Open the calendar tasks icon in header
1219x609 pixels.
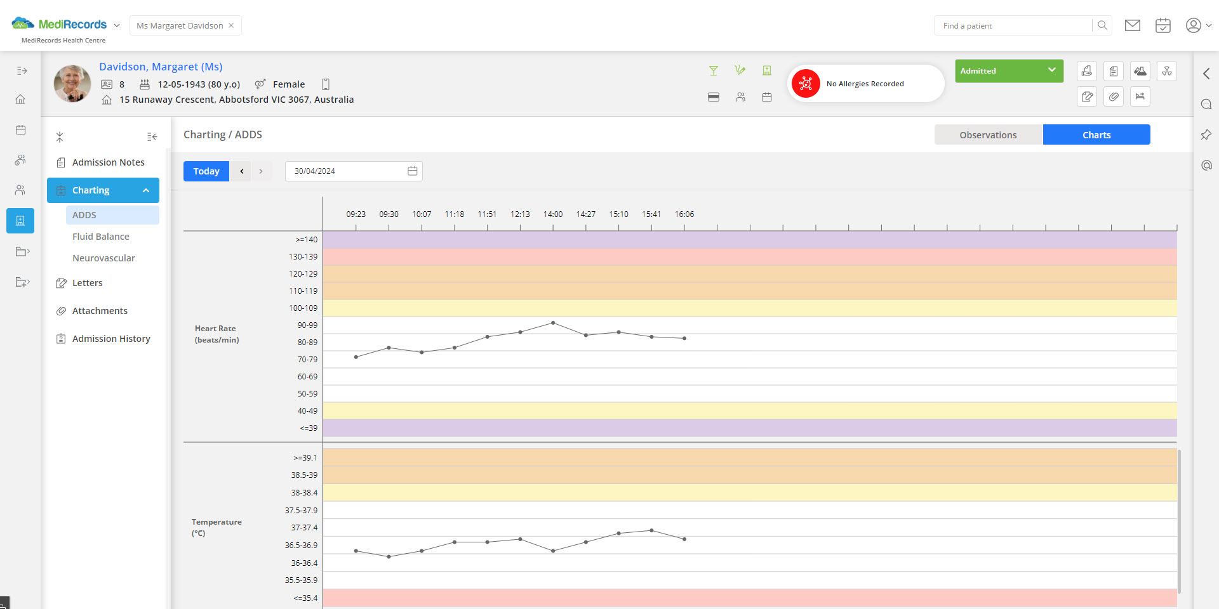pos(1162,25)
